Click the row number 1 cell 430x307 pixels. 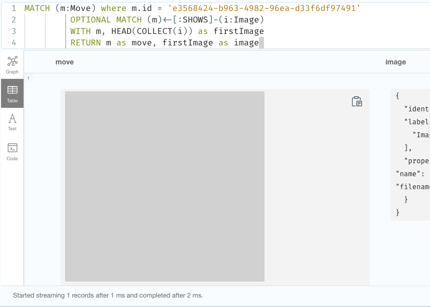pyautogui.click(x=28, y=78)
